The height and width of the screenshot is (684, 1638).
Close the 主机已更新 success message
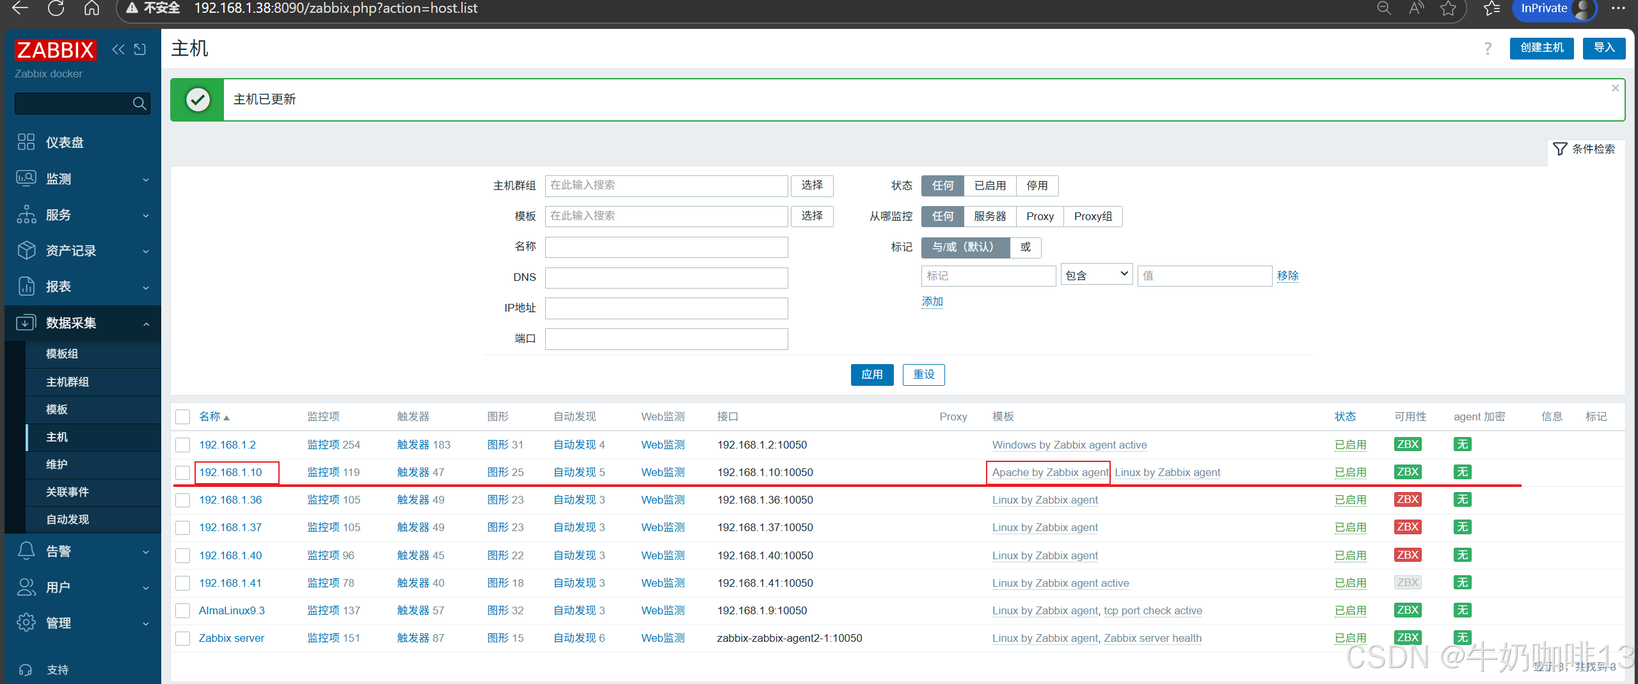[1615, 88]
